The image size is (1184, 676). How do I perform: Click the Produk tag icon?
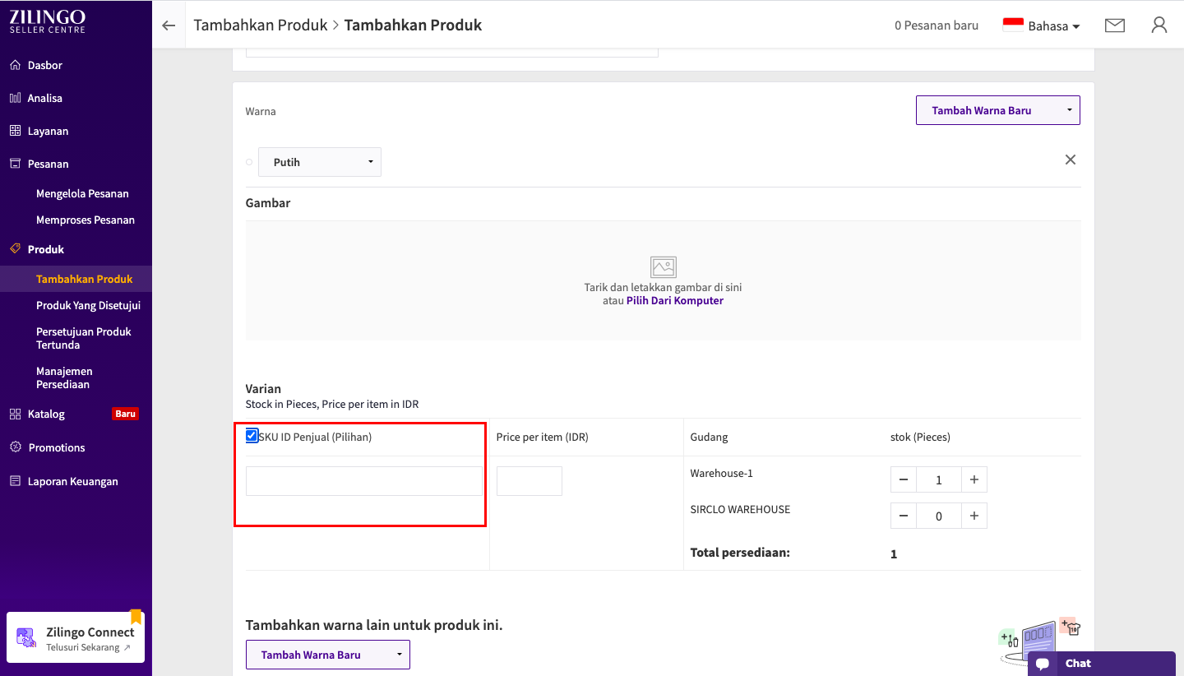tap(15, 249)
